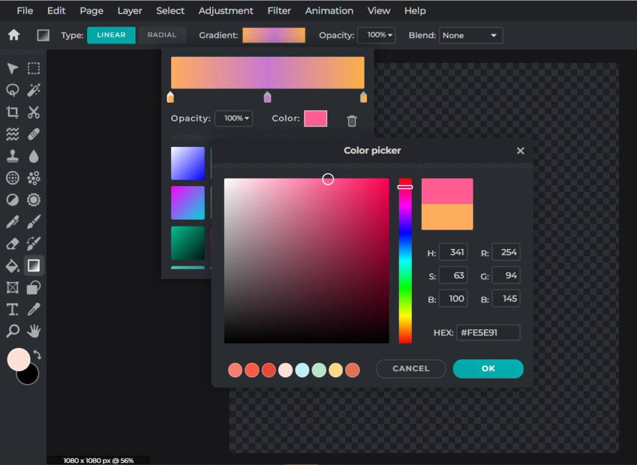Select the Fill bucket tool
The image size is (637, 465).
[11, 265]
